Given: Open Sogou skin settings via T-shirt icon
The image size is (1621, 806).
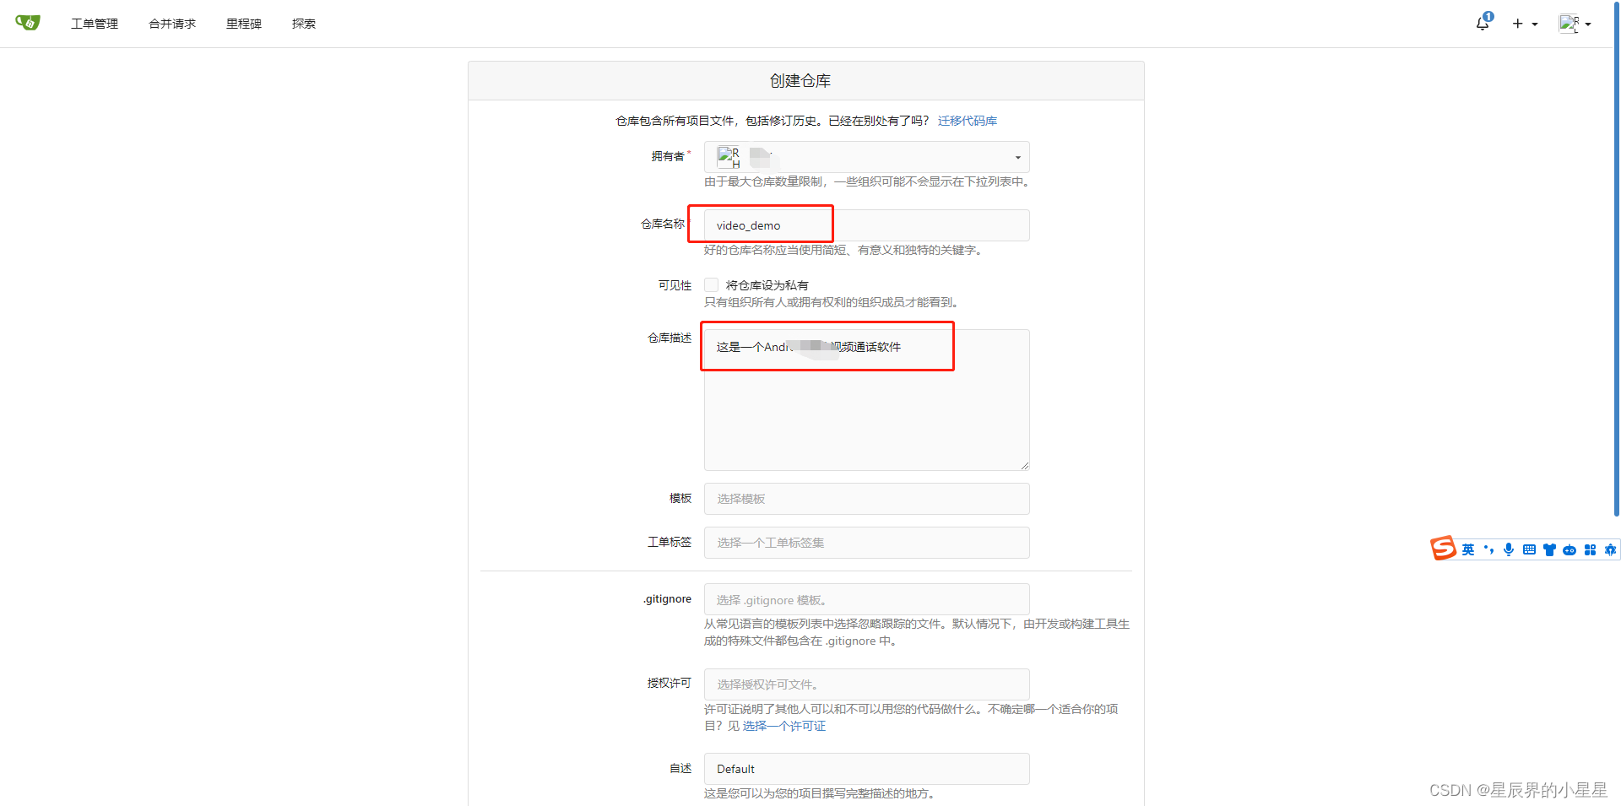Looking at the screenshot, I should pyautogui.click(x=1549, y=549).
